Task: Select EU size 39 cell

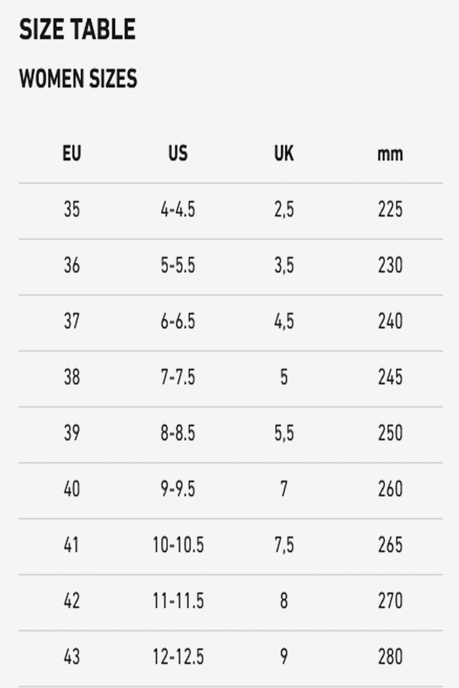Action: (72, 433)
